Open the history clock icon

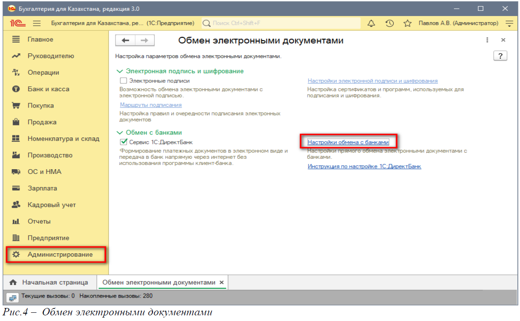click(x=390, y=23)
